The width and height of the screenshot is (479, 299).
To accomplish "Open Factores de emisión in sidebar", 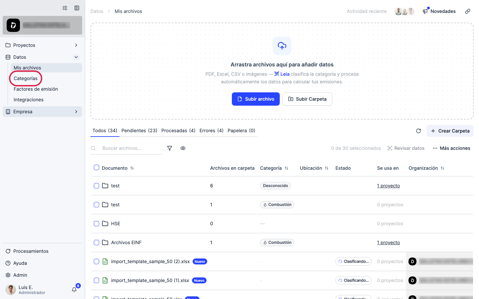I will [36, 89].
